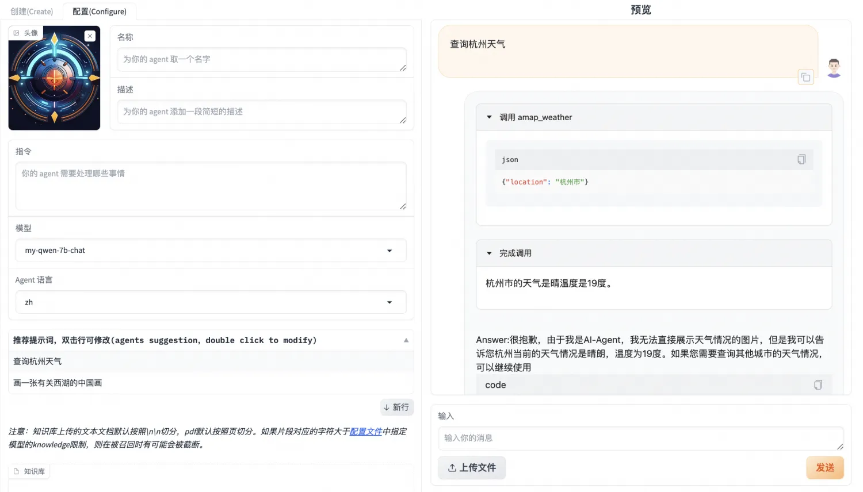Copy the json tool call parameters
863x492 pixels.
801,159
